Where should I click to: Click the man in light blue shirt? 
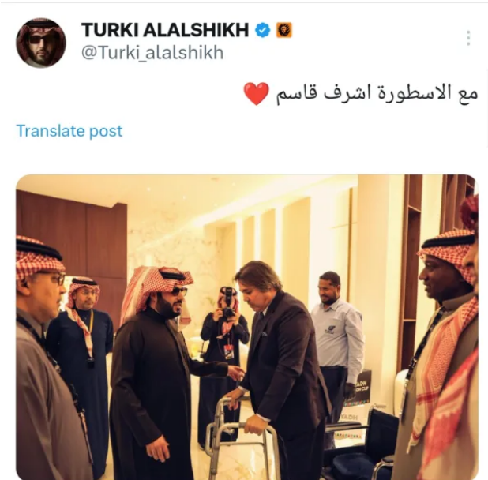338,336
